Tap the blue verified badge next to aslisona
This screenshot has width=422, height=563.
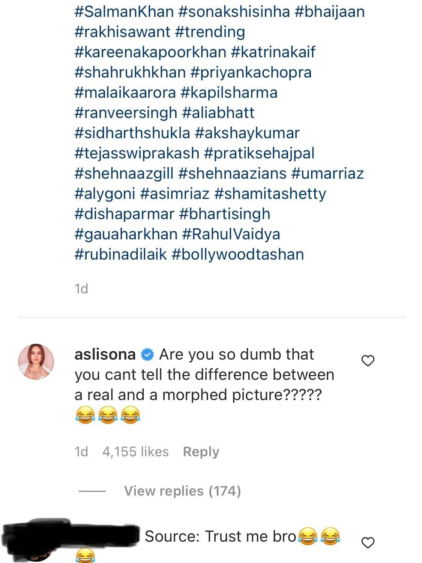tap(147, 355)
